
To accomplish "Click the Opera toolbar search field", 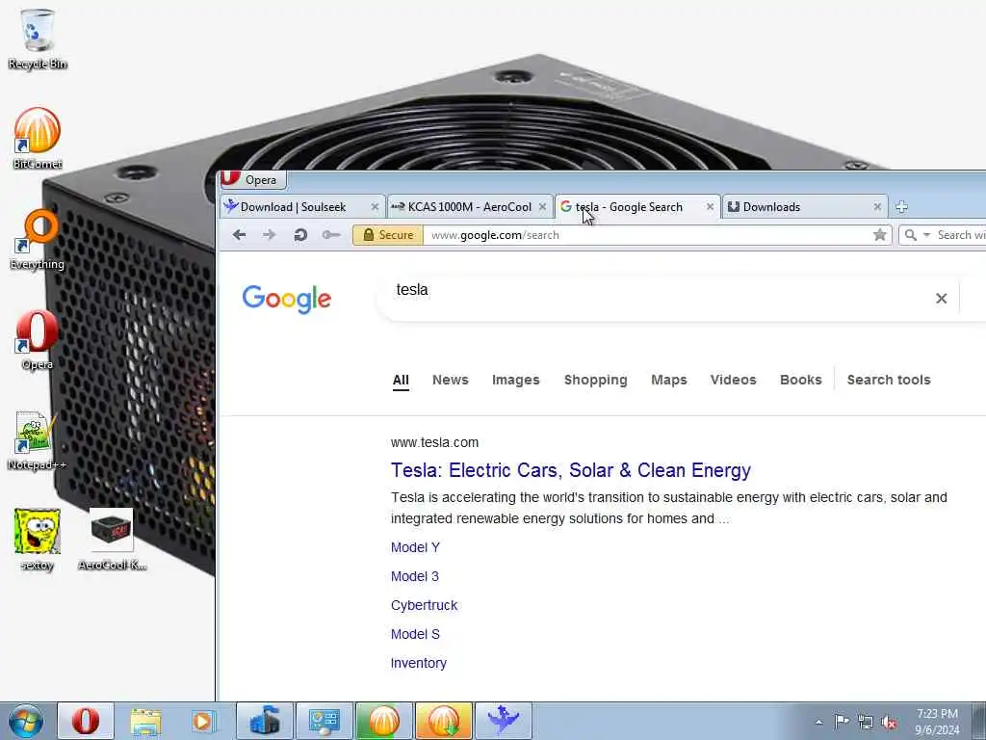I will tap(960, 235).
